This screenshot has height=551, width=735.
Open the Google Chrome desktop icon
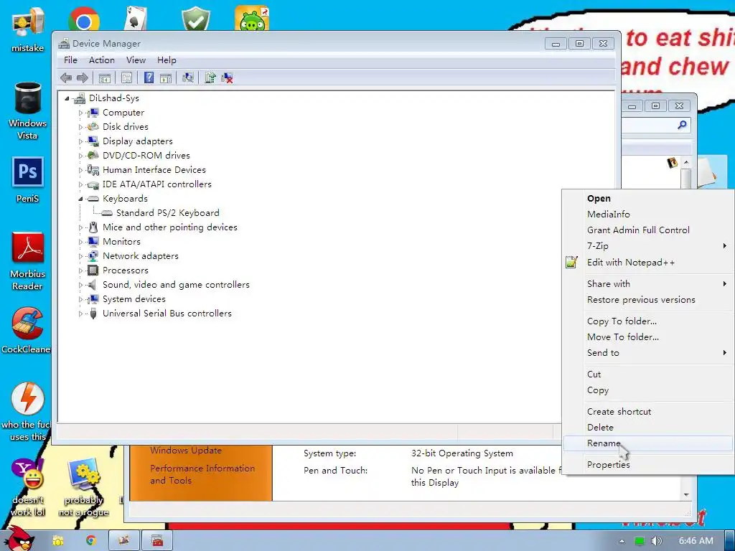[83, 19]
